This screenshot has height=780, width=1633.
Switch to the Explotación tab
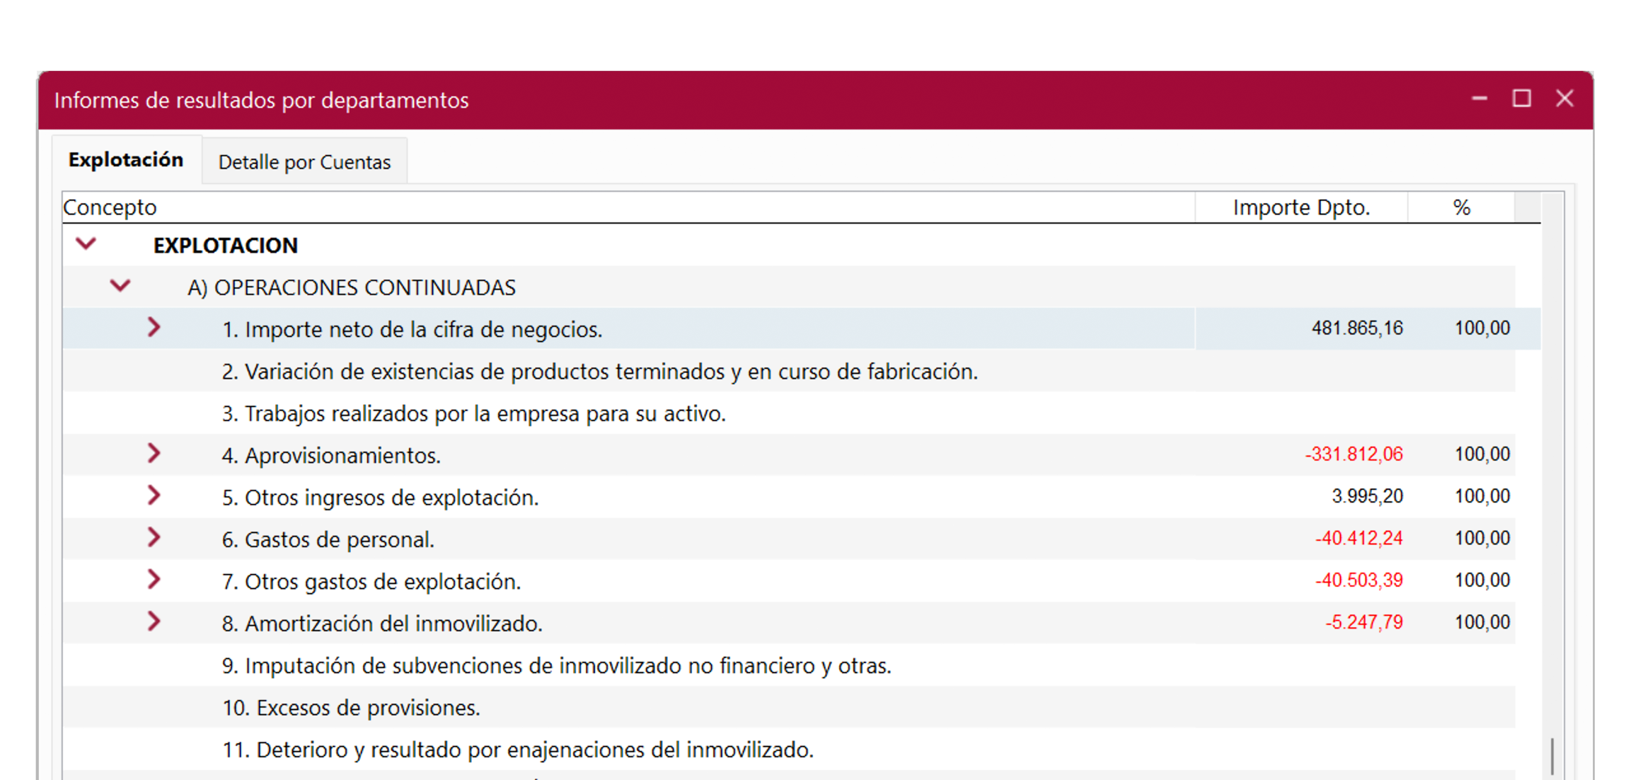(126, 159)
